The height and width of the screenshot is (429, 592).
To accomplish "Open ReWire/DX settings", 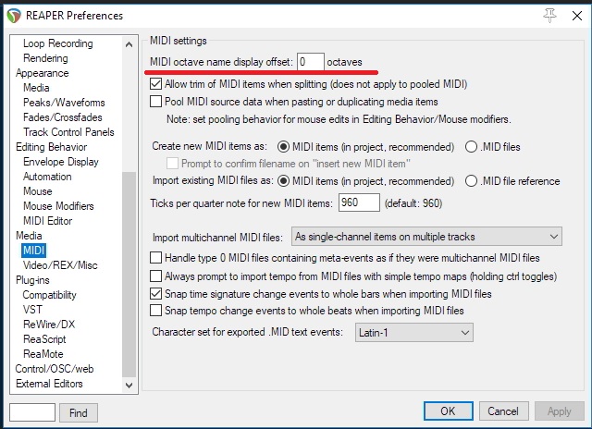I will pos(49,325).
